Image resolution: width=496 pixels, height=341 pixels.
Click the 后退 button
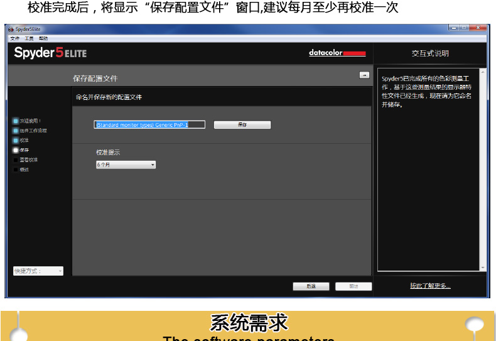click(311, 286)
